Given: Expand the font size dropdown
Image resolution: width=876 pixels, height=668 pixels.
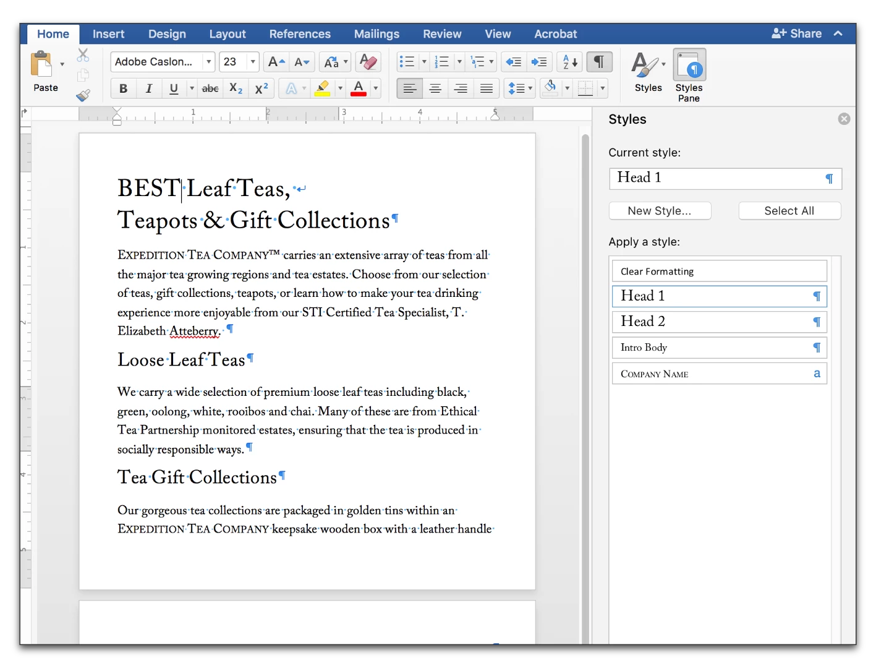Looking at the screenshot, I should [253, 62].
